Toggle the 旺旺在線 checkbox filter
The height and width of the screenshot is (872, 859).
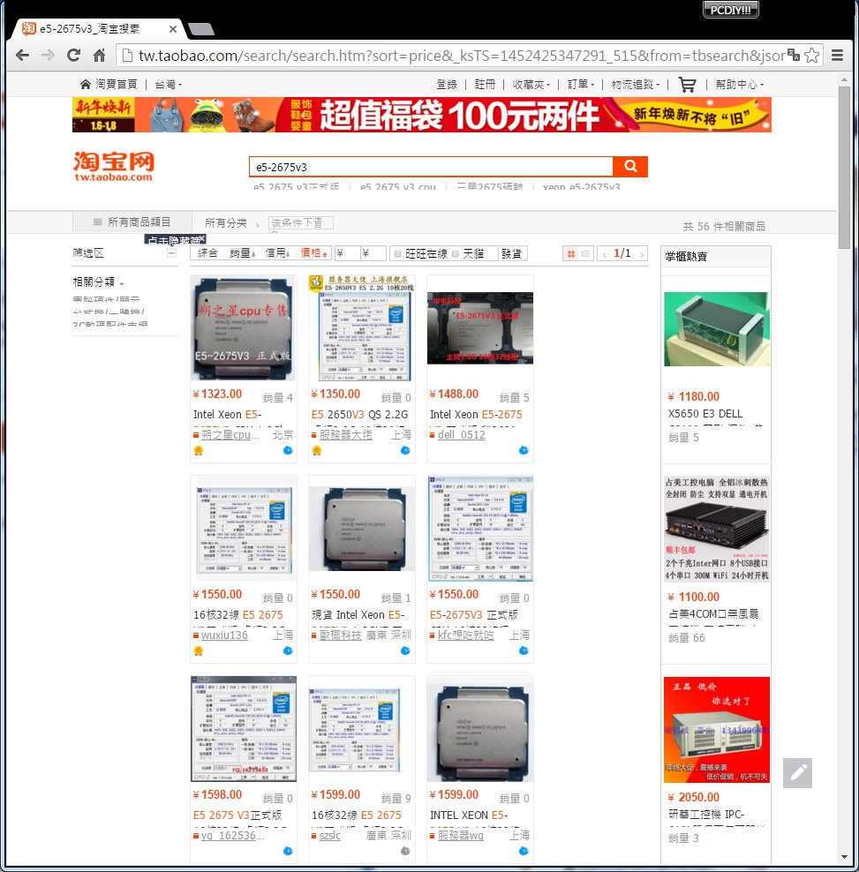click(398, 254)
